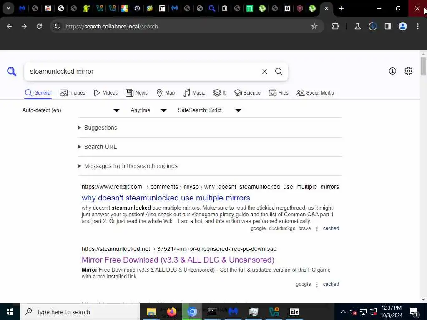Switch to Music results
Viewport: 427px width, 320px height.
(x=194, y=93)
